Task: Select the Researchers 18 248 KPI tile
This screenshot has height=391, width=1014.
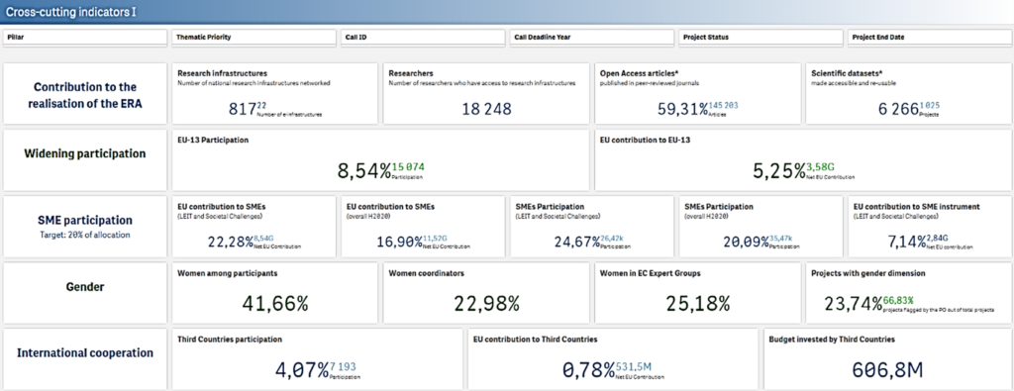Action: pos(486,94)
